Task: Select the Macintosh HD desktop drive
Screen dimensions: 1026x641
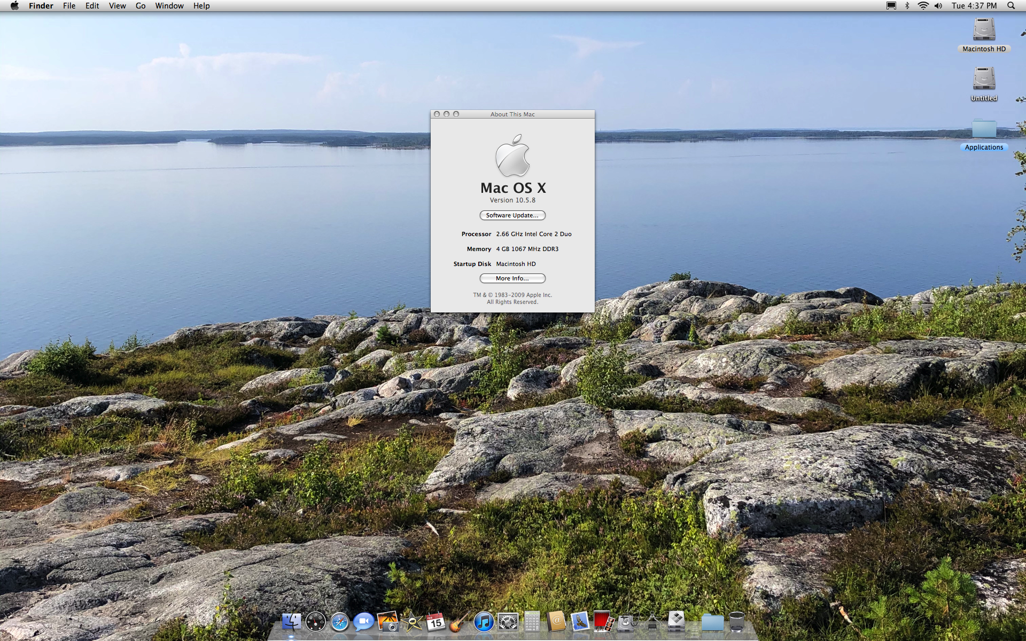Action: click(x=984, y=35)
